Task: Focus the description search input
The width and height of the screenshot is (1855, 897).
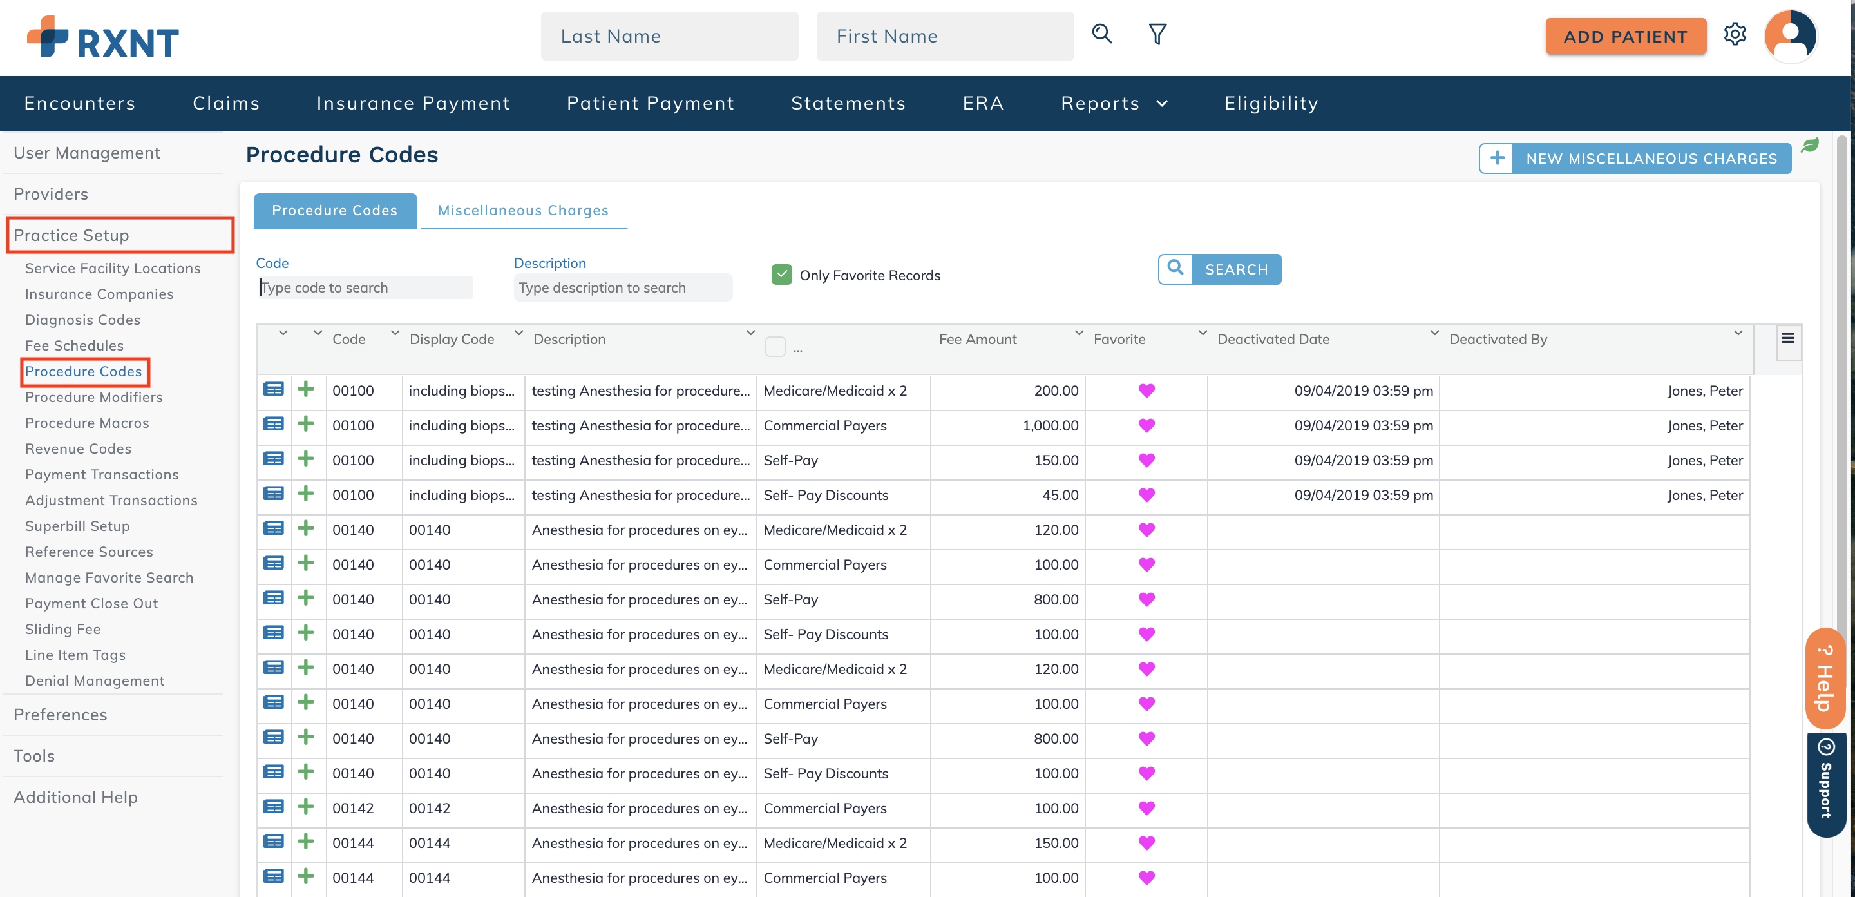Action: 623,287
